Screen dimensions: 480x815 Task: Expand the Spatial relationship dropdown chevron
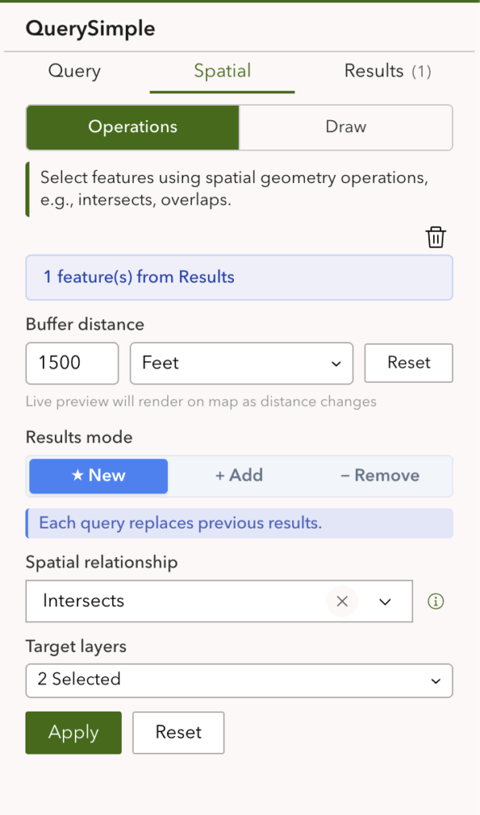pos(385,602)
